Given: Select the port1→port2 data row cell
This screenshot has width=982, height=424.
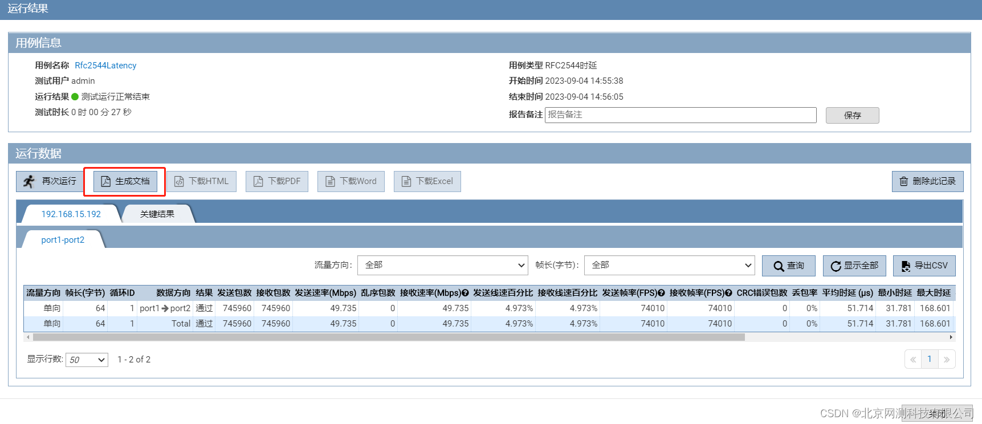Looking at the screenshot, I should [x=165, y=308].
